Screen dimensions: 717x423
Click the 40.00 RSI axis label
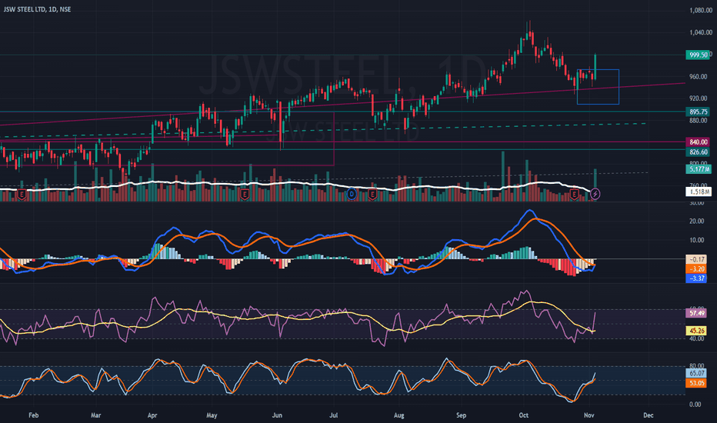[x=696, y=339]
